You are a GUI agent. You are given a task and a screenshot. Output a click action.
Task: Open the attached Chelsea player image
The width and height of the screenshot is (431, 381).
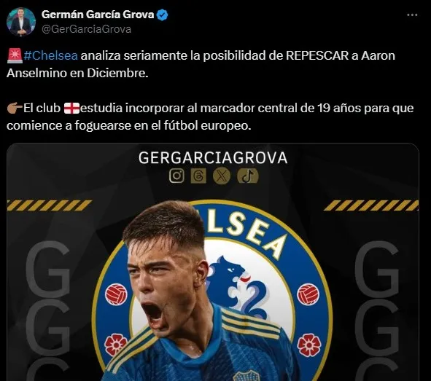coord(213,262)
